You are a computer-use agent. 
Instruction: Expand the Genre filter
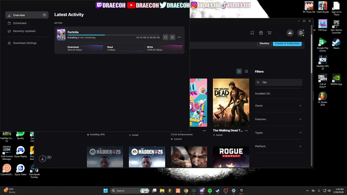tap(278, 106)
